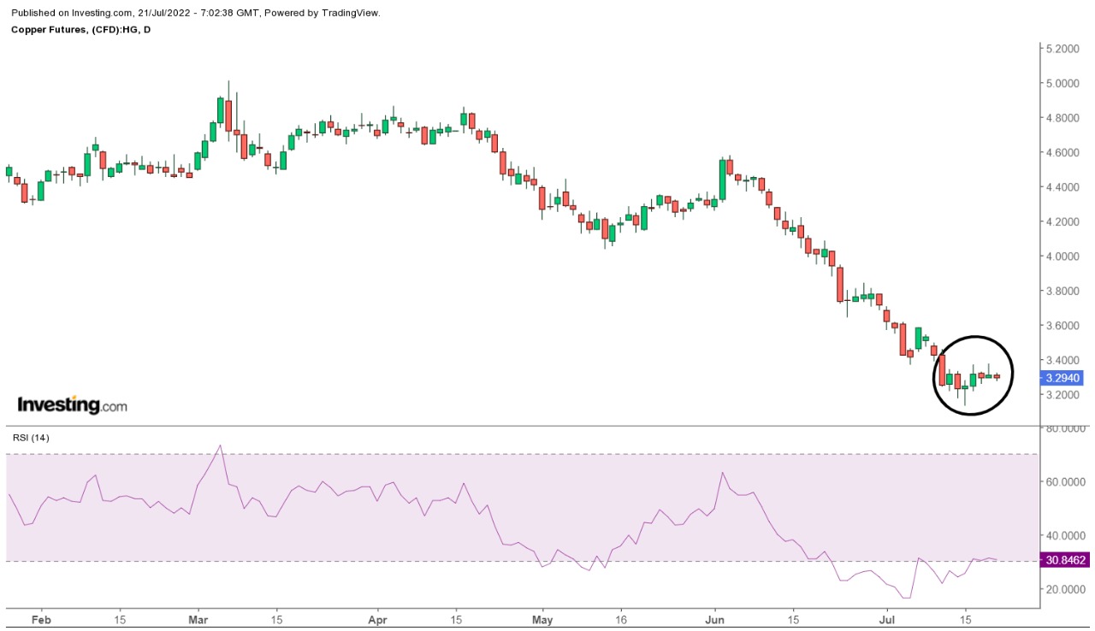Image resolution: width=1095 pixels, height=631 pixels.
Task: Click the Jul label on time axis
Action: pos(887,618)
